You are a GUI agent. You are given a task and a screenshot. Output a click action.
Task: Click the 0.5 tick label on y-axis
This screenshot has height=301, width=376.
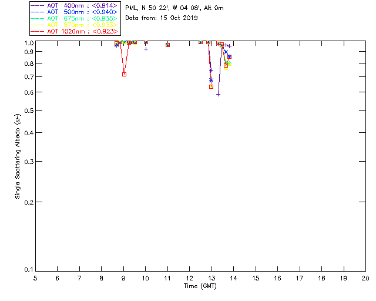click(x=29, y=111)
